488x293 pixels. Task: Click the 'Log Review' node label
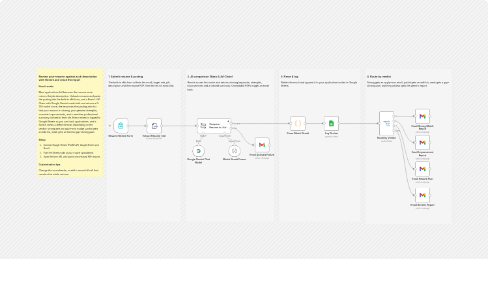[x=332, y=133]
